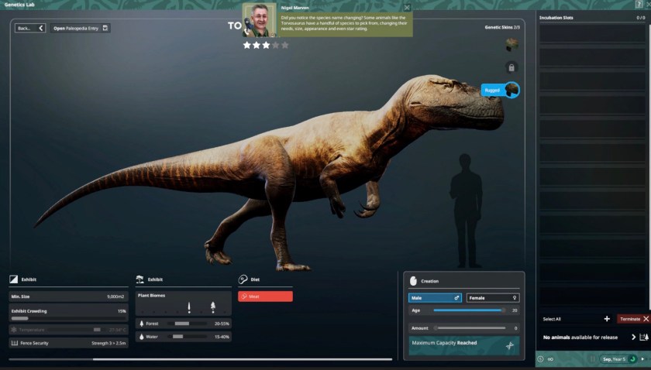Image resolution: width=651 pixels, height=370 pixels.
Task: Click the Water droplet icon
Action: 141,337
